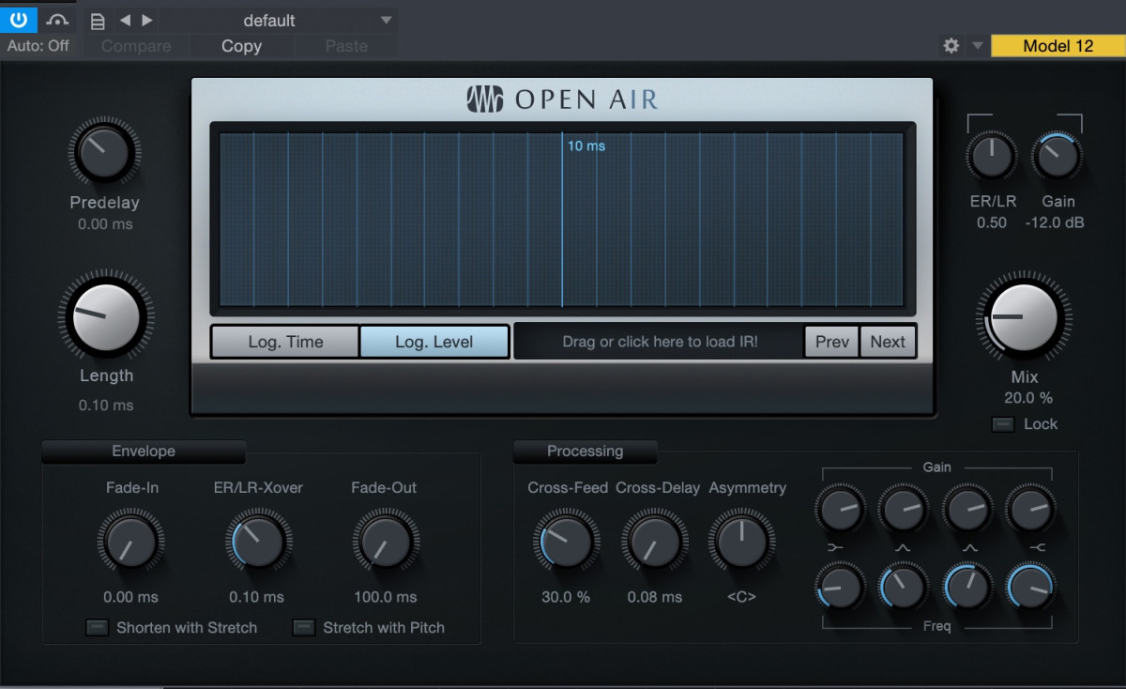
Task: Click the high shelf EQ freq knob
Action: [1030, 588]
